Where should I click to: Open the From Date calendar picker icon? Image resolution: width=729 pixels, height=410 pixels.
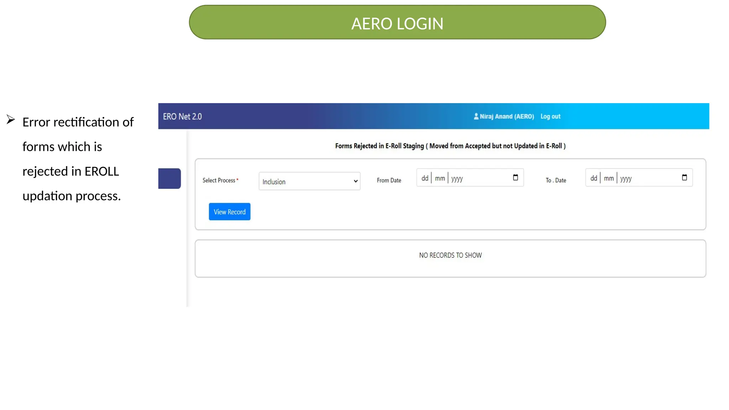515,178
